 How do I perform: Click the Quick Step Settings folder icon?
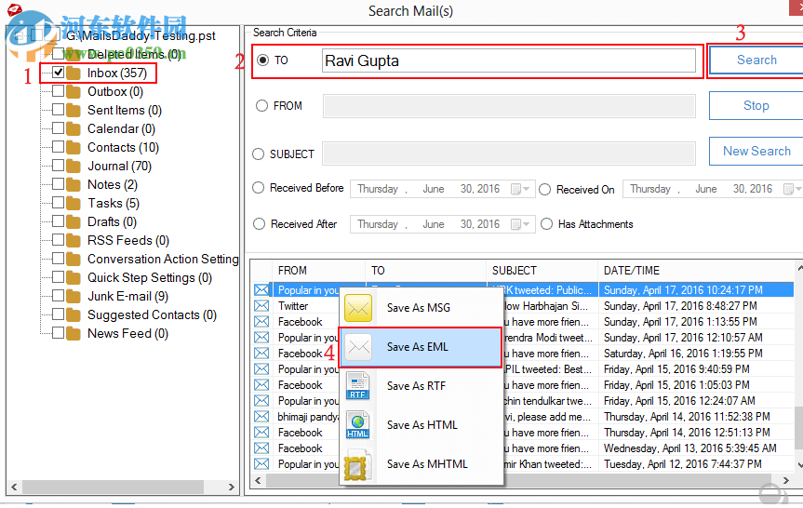[74, 278]
